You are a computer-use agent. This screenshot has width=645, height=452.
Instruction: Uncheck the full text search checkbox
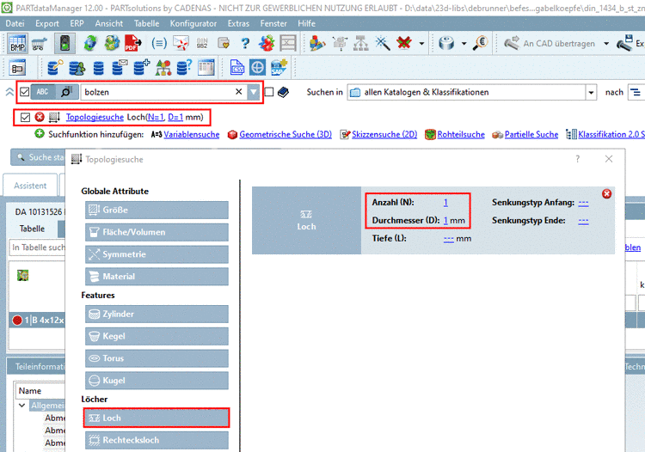25,92
